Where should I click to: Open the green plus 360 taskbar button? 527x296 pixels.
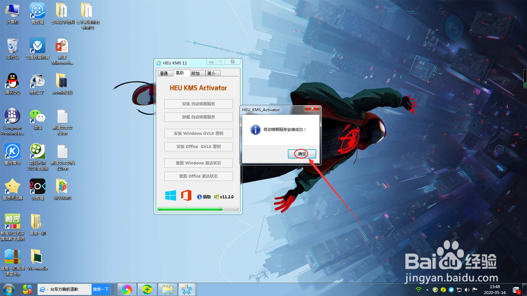[147, 289]
